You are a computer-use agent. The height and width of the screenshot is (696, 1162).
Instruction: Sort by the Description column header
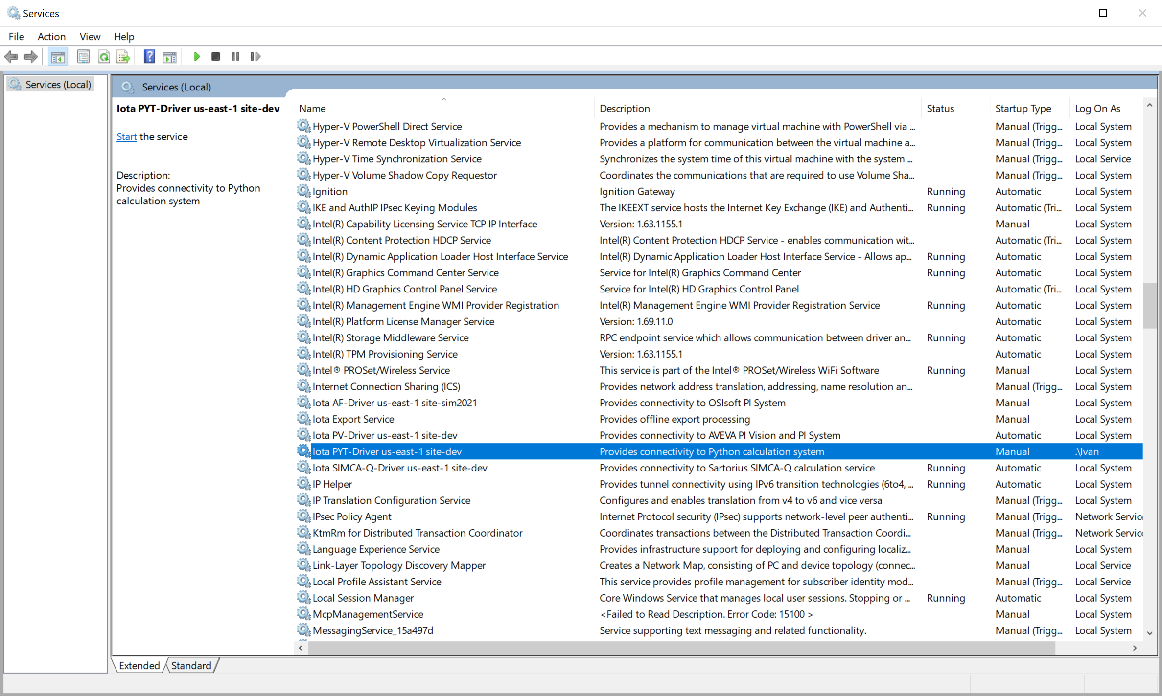pos(758,108)
